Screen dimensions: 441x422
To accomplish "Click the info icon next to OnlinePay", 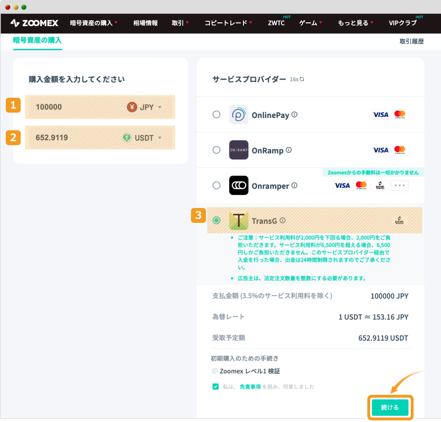I will pos(294,115).
